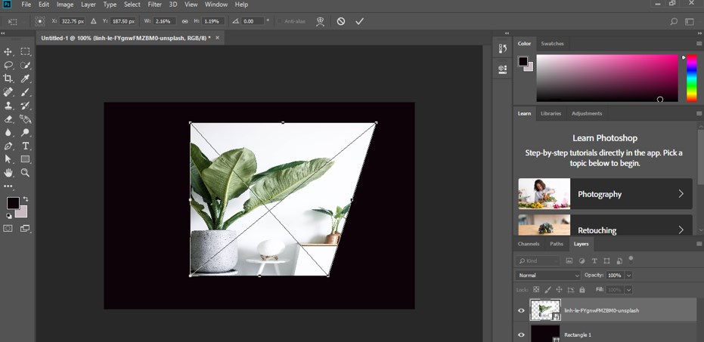
Task: Toggle maintain aspect ratio link
Action: pyautogui.click(x=185, y=21)
